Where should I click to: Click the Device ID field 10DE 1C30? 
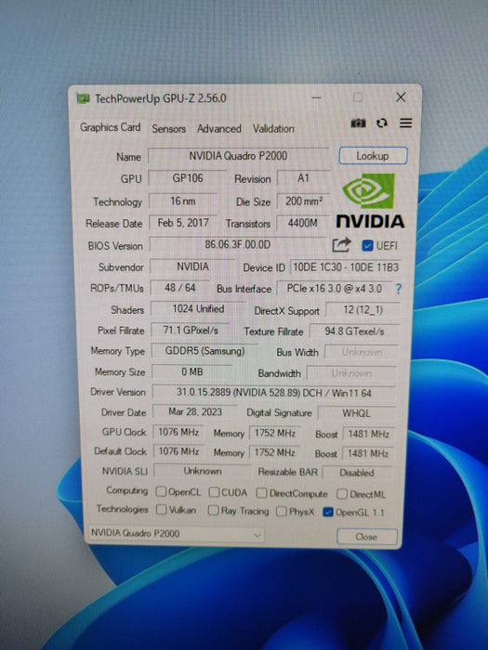coord(346,267)
